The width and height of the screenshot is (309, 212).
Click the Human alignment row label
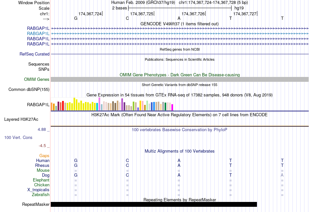(43, 160)
